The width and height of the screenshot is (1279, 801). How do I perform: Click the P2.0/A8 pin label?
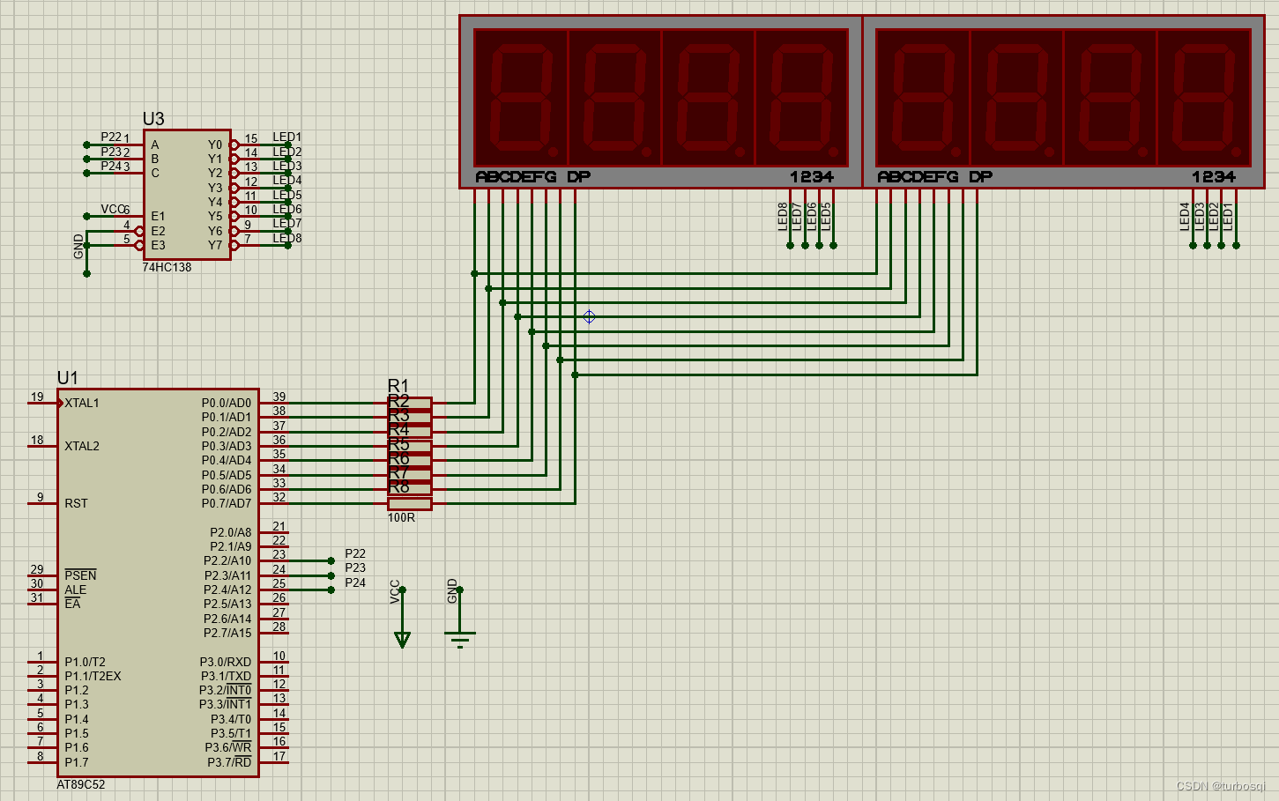pyautogui.click(x=230, y=532)
